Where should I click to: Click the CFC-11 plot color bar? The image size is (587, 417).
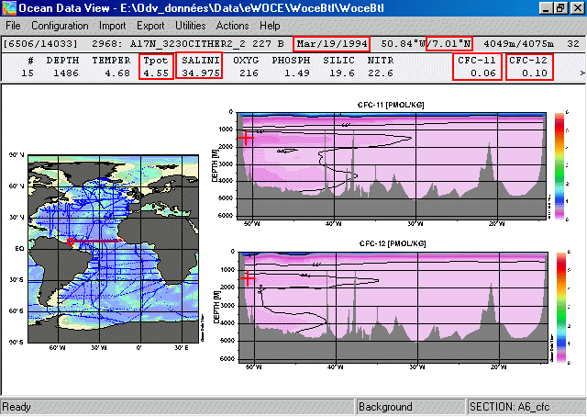click(x=559, y=165)
